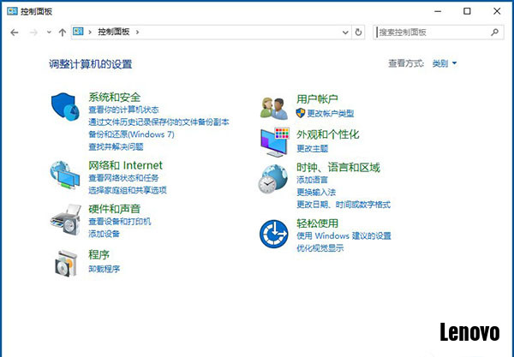Click the Control Panel title bar icon
This screenshot has height=357, width=514.
click(12, 11)
